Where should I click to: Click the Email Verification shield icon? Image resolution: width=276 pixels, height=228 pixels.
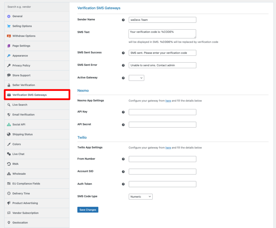[9, 115]
